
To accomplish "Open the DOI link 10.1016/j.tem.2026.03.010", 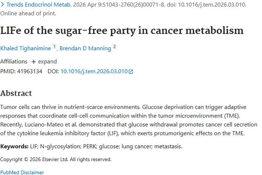I will tap(94, 71).
